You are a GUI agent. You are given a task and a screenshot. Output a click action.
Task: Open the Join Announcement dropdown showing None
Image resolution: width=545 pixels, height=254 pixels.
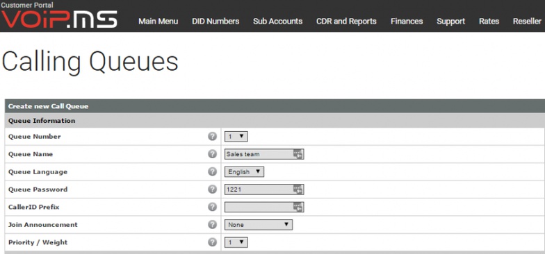pyautogui.click(x=259, y=225)
